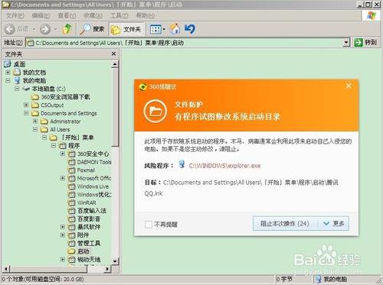Collapse the My Computer (我的电脑) node
The width and height of the screenshot is (383, 285).
click(x=8, y=80)
